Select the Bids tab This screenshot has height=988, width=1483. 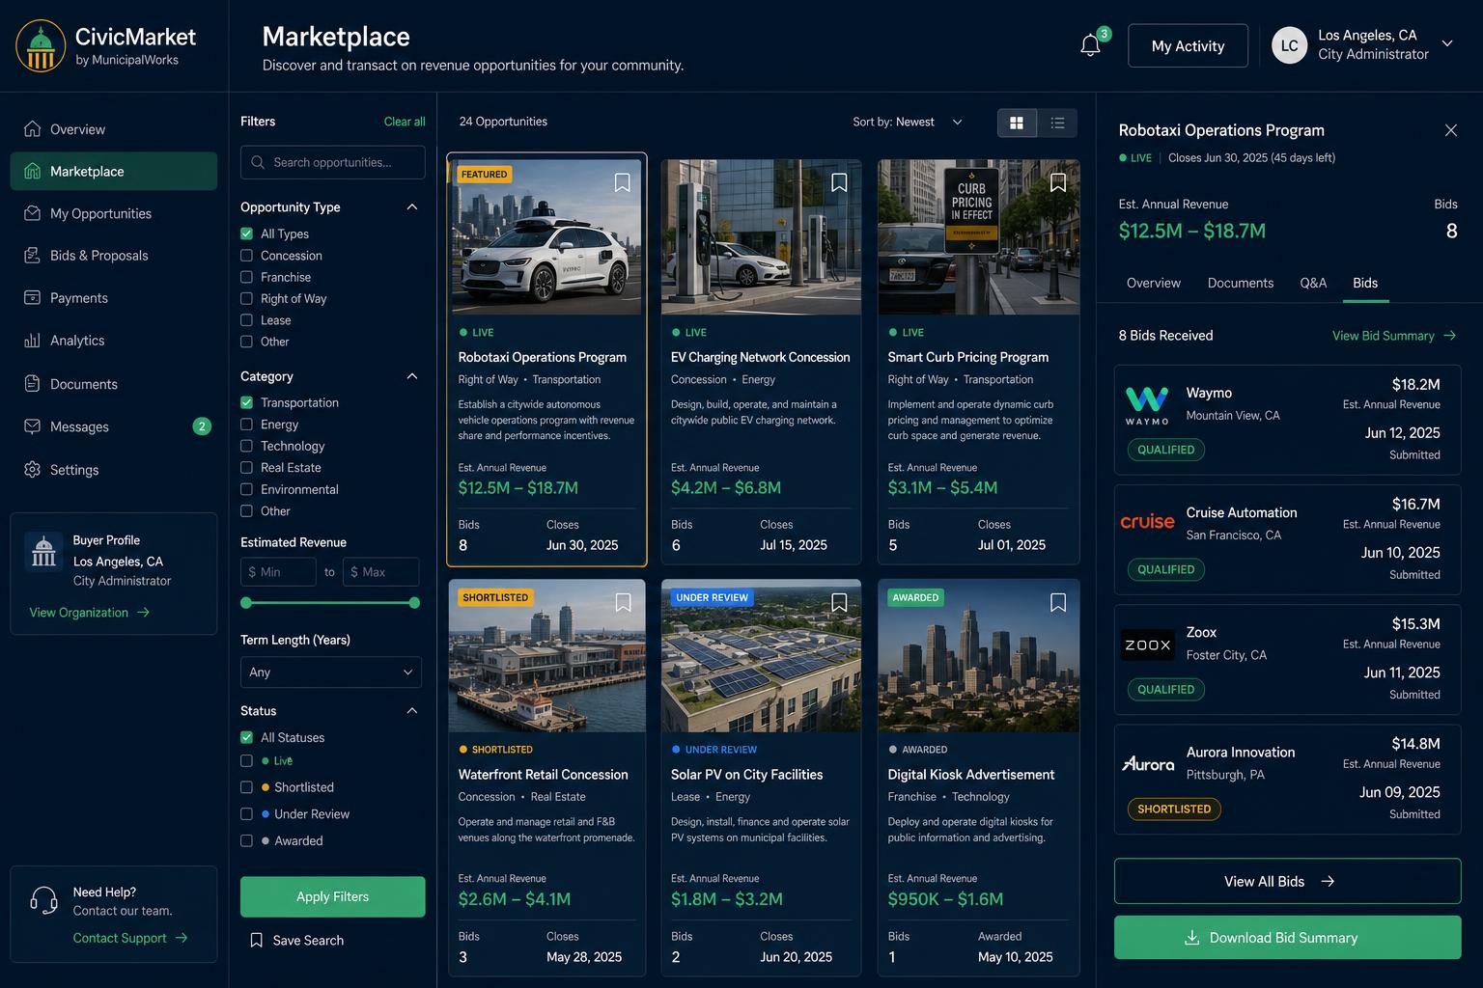coord(1365,283)
